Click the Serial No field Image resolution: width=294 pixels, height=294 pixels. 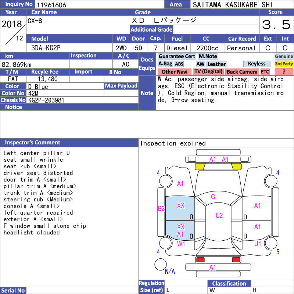point(82,290)
